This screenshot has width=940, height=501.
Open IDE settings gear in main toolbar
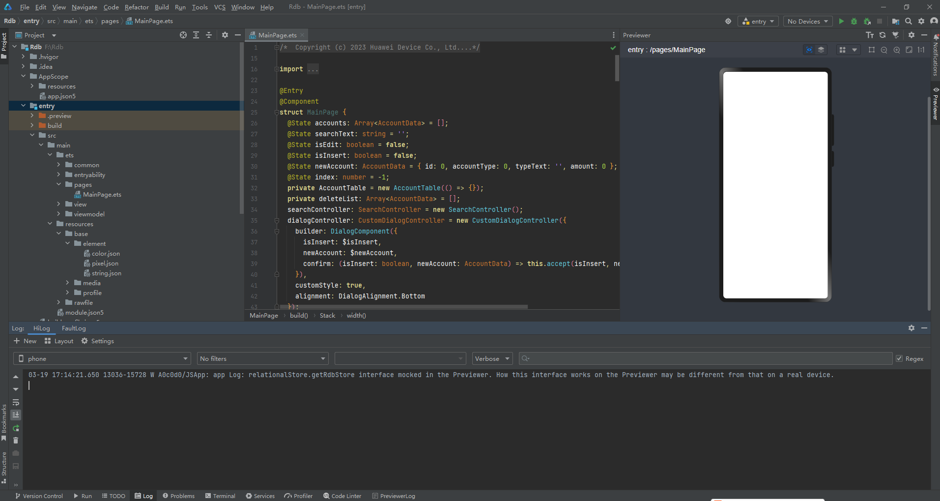(921, 21)
